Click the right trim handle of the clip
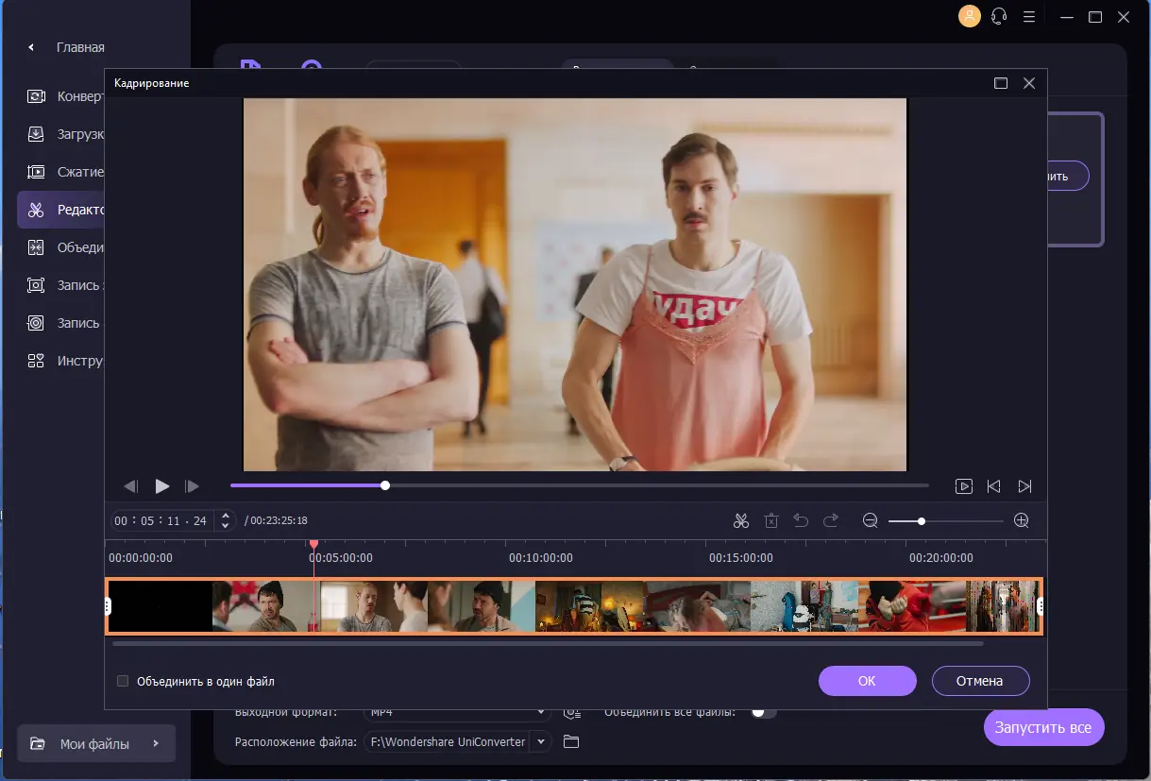The image size is (1151, 781). point(1041,605)
